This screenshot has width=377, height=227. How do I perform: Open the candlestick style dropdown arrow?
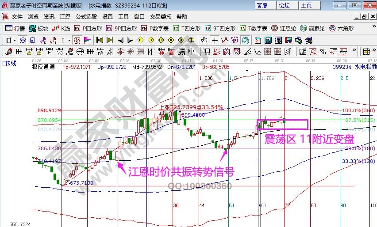click(69, 40)
